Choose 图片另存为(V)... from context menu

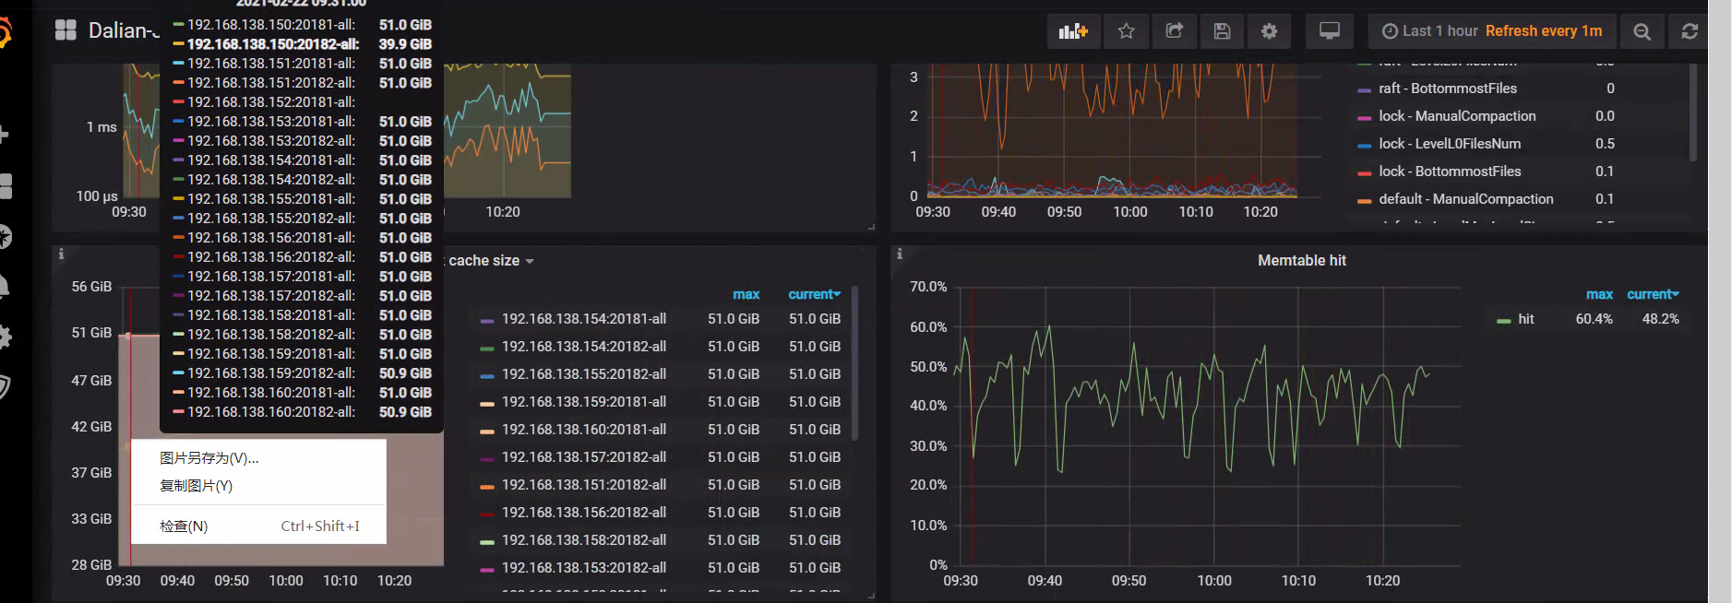click(x=209, y=458)
